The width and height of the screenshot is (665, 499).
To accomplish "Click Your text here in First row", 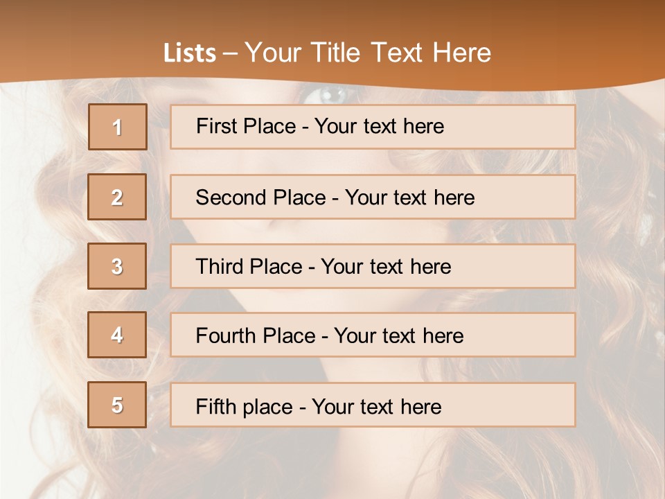I will click(379, 126).
